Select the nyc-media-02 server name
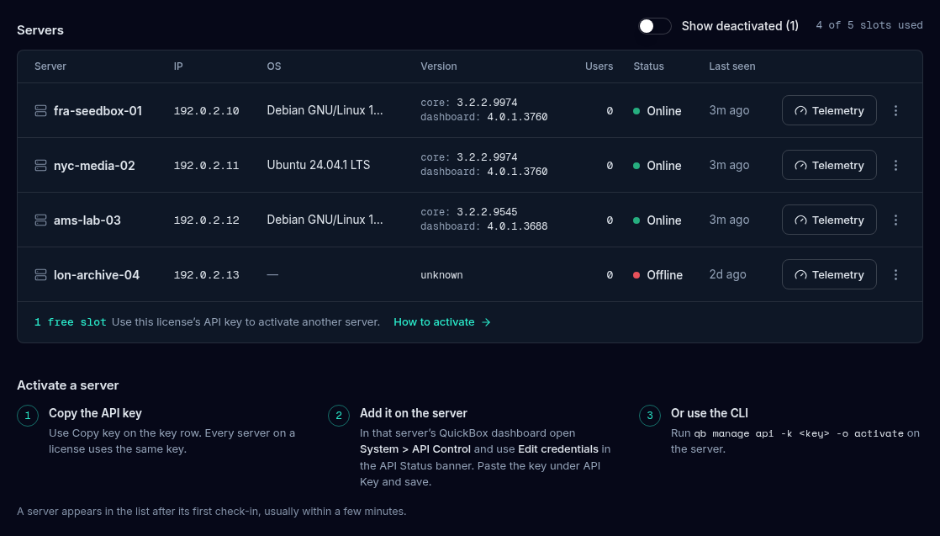 point(94,166)
